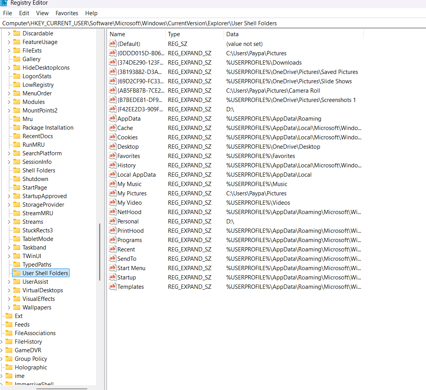Click the string icon beside NetHood value
The width and height of the screenshot is (426, 390).
pos(112,212)
